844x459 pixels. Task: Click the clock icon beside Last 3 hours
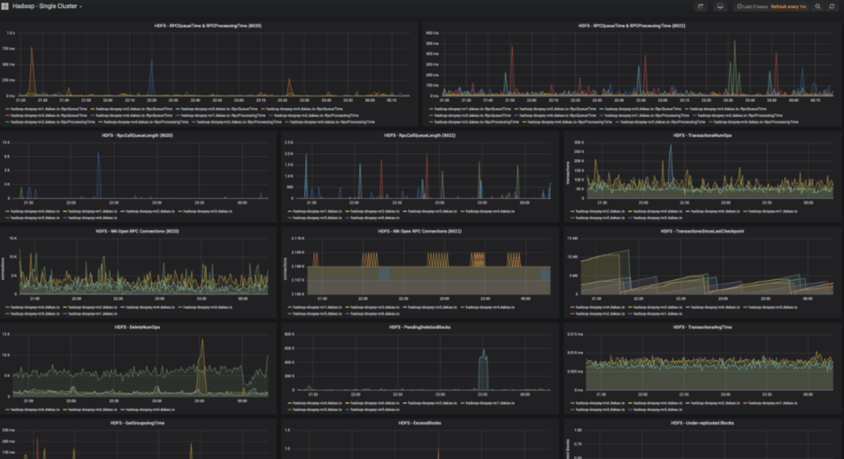pyautogui.click(x=740, y=7)
